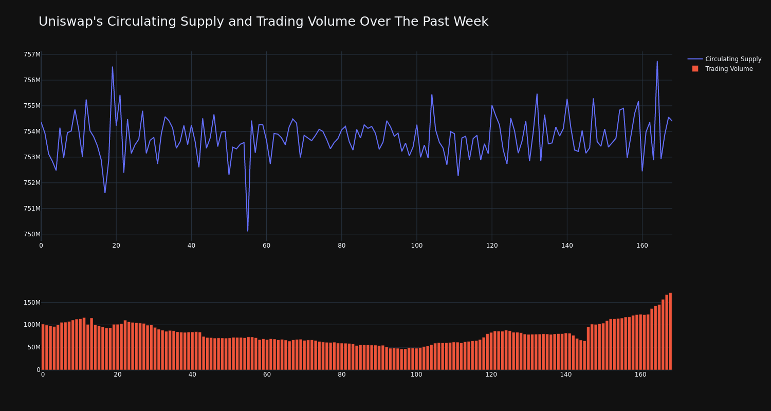Click the 753M y-axis label
This screenshot has height=411, width=771.
click(32, 157)
